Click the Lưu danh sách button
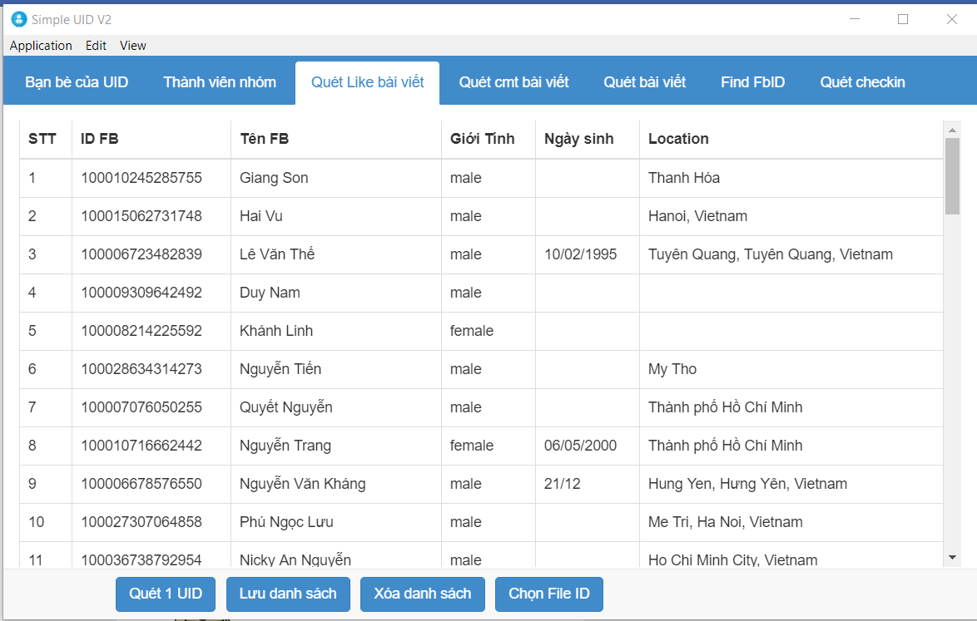 288,594
